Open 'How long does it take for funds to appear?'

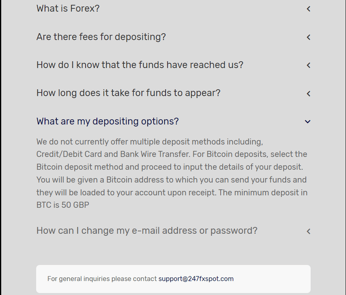coord(128,93)
